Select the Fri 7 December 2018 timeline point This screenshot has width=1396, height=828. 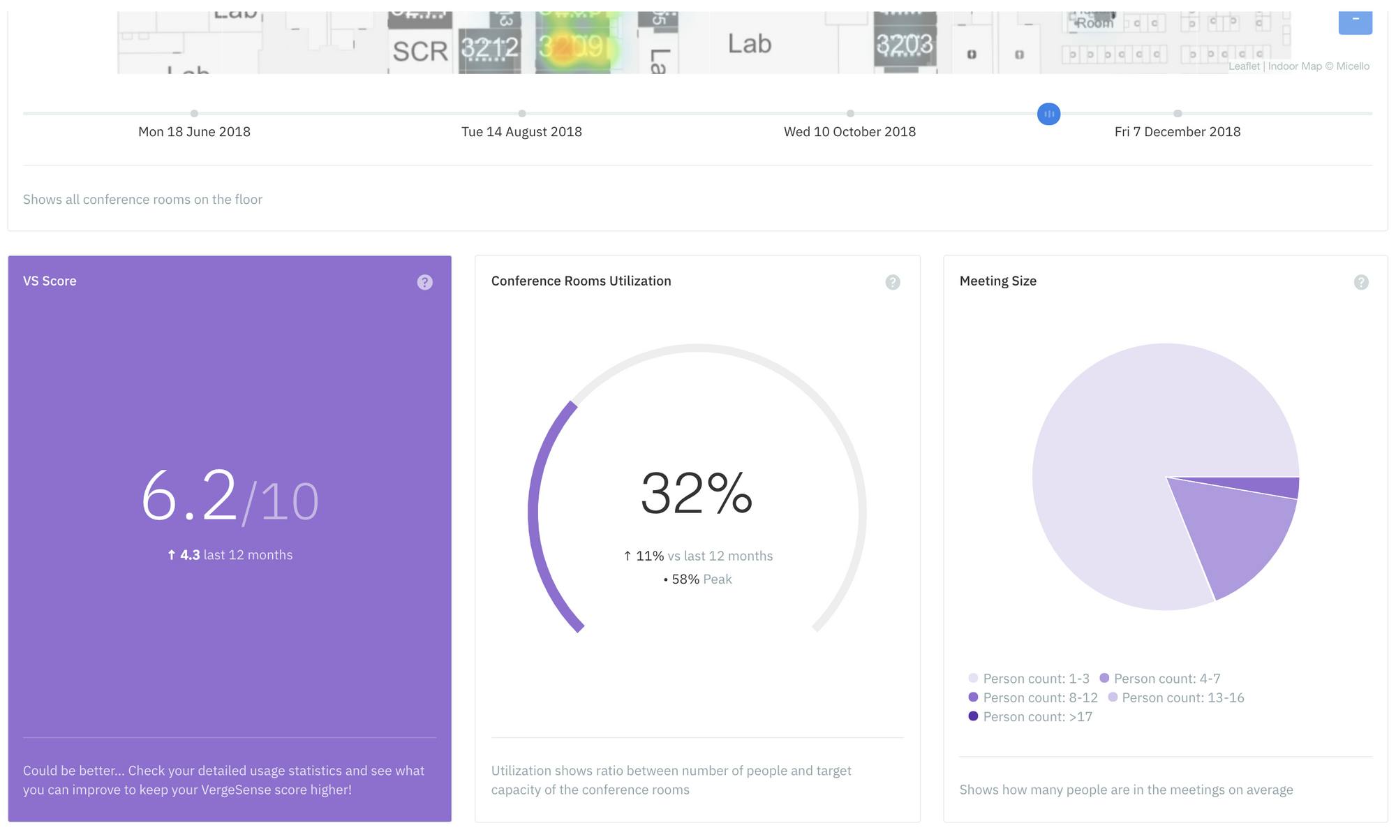(x=1178, y=114)
